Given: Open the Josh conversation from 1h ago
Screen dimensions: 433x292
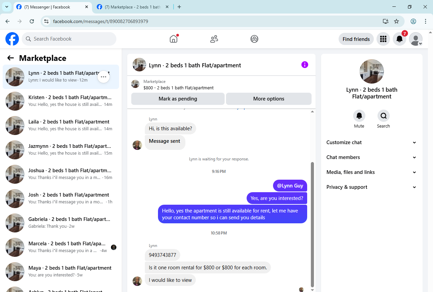Looking at the screenshot, I should [61, 199].
